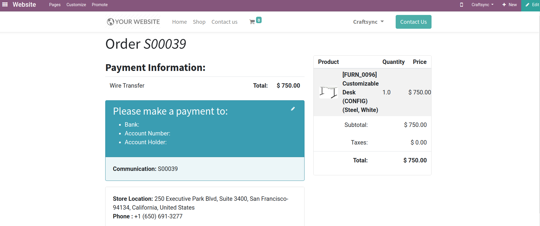This screenshot has width=540, height=226.
Task: Open the apps grid menu icon
Action: pos(5,5)
